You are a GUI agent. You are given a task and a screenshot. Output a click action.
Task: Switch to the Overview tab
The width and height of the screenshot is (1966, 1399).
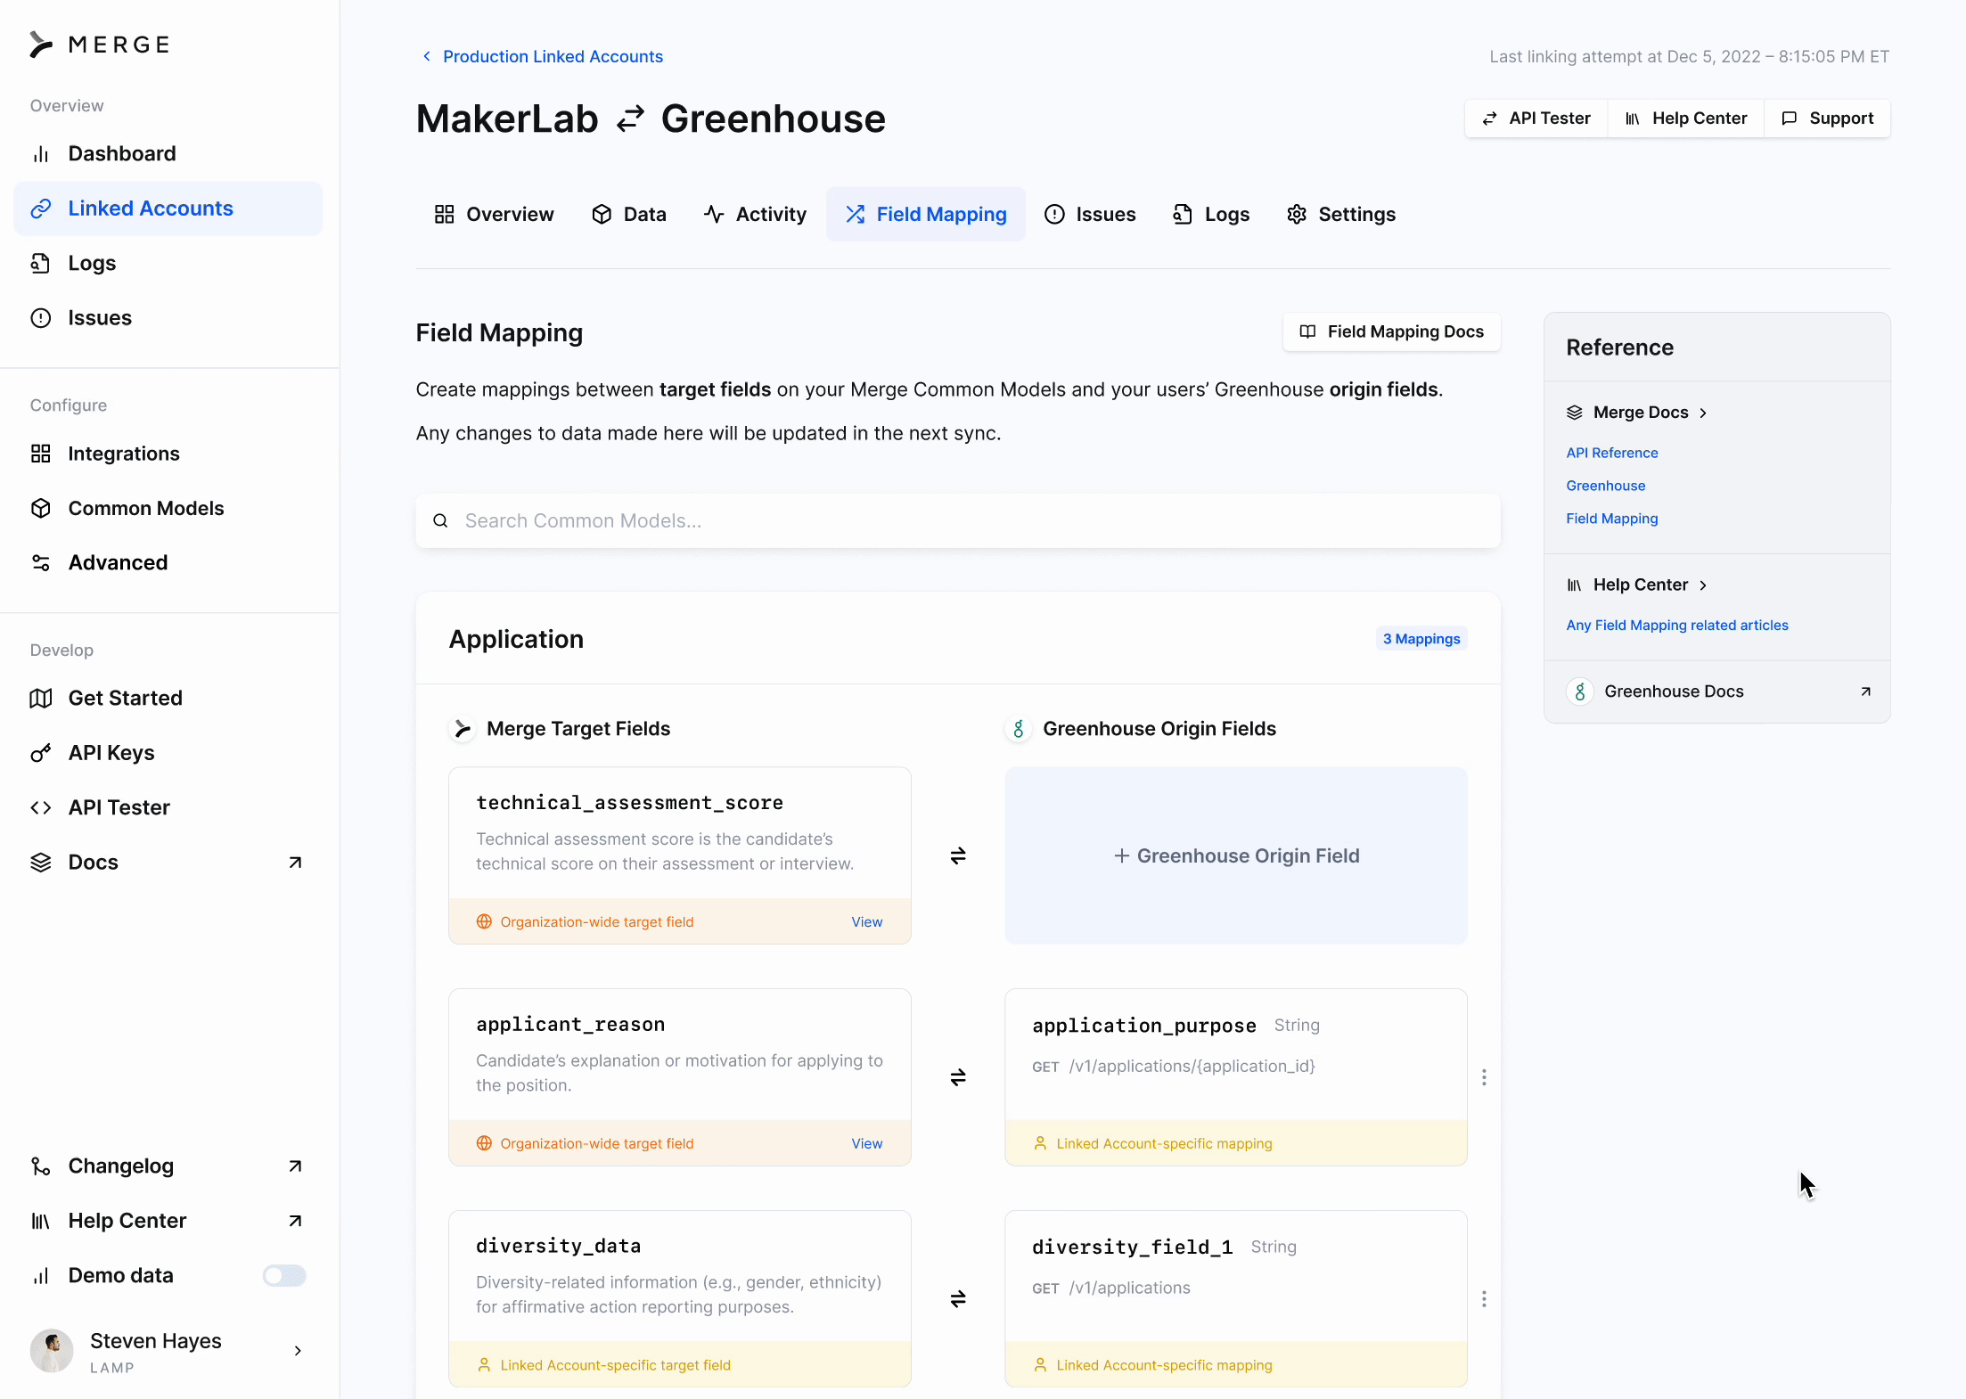point(494,214)
